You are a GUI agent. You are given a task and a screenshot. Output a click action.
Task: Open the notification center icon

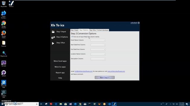click(187, 104)
